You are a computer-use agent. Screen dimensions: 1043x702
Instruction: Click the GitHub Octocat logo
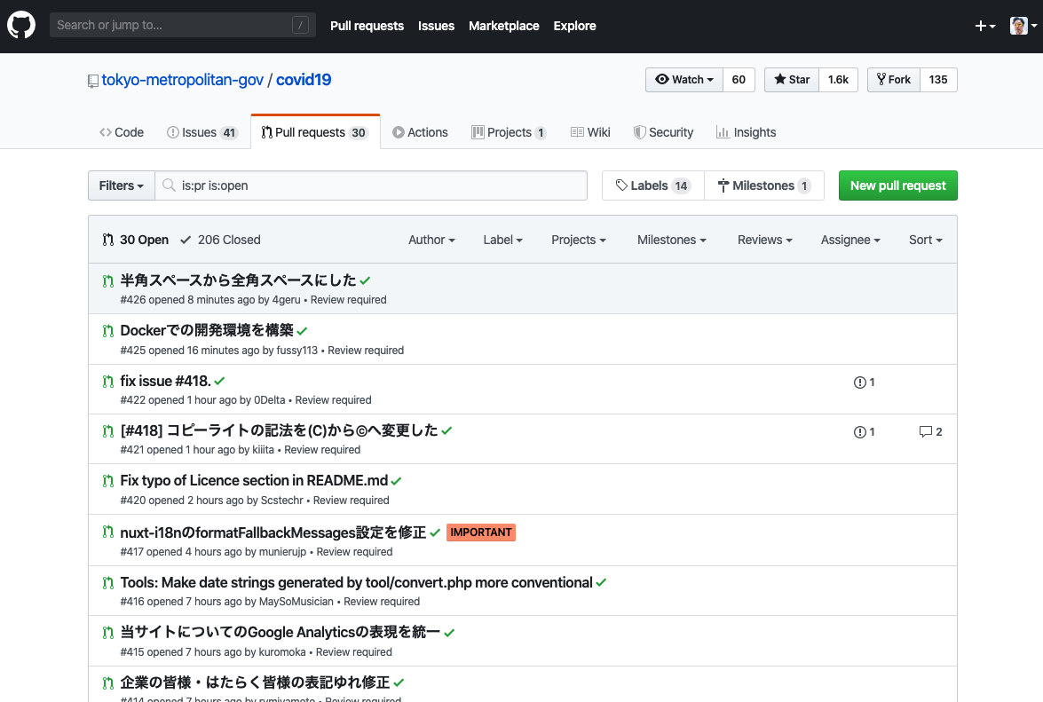coord(21,26)
